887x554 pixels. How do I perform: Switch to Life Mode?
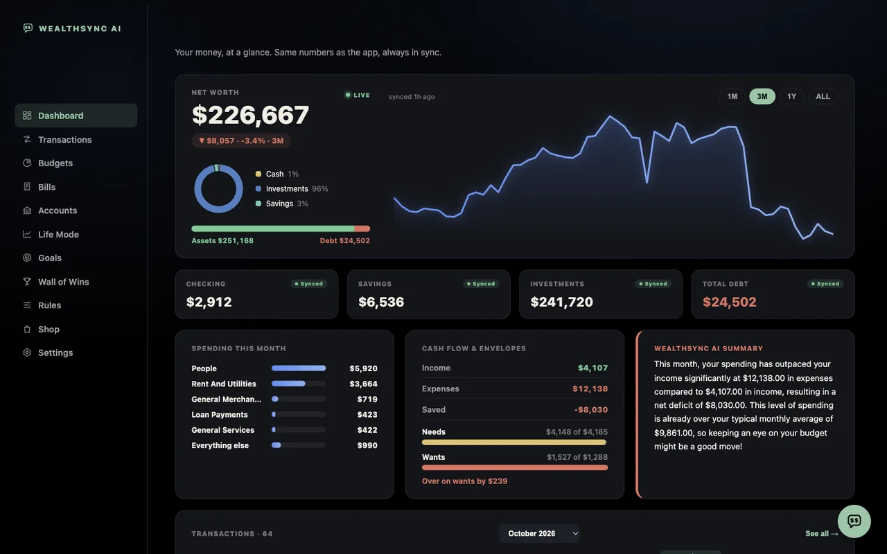pos(76,234)
